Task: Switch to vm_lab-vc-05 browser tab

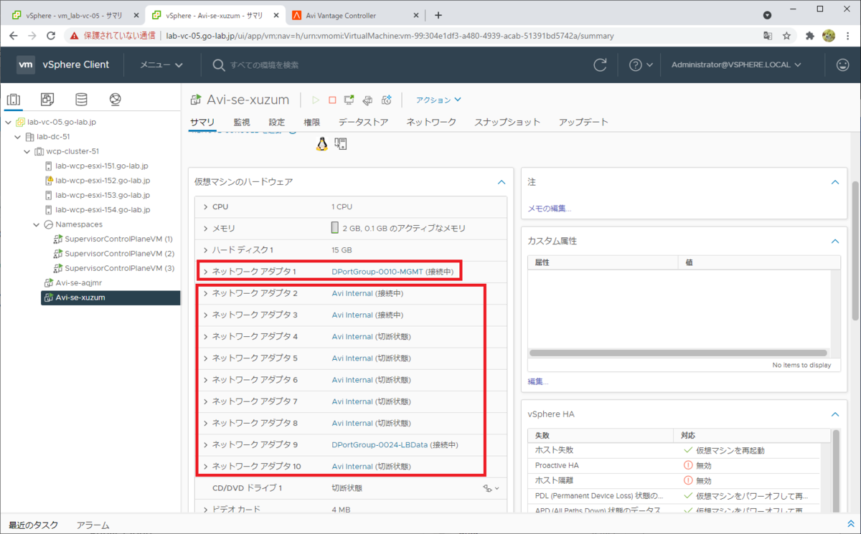Action: click(x=73, y=15)
